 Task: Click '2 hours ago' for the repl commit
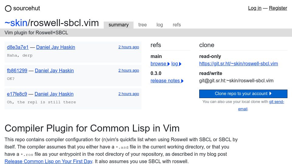coord(129,94)
